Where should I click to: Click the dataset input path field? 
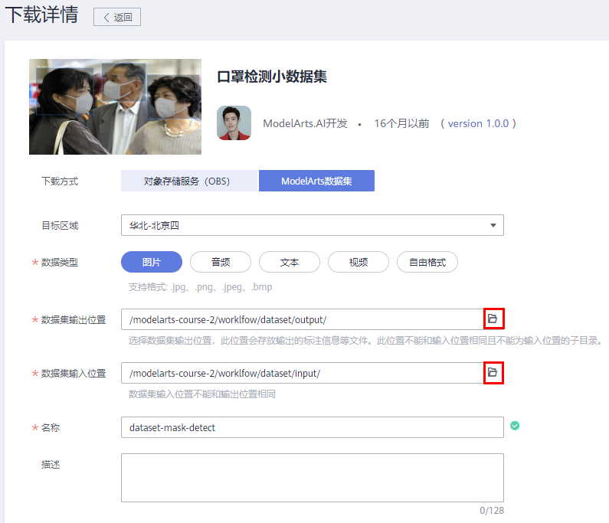click(302, 373)
